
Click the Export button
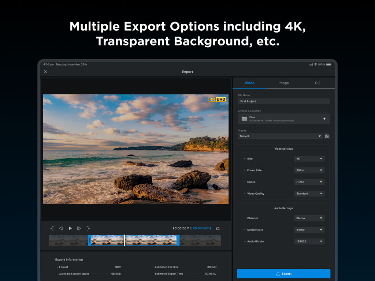pyautogui.click(x=283, y=273)
